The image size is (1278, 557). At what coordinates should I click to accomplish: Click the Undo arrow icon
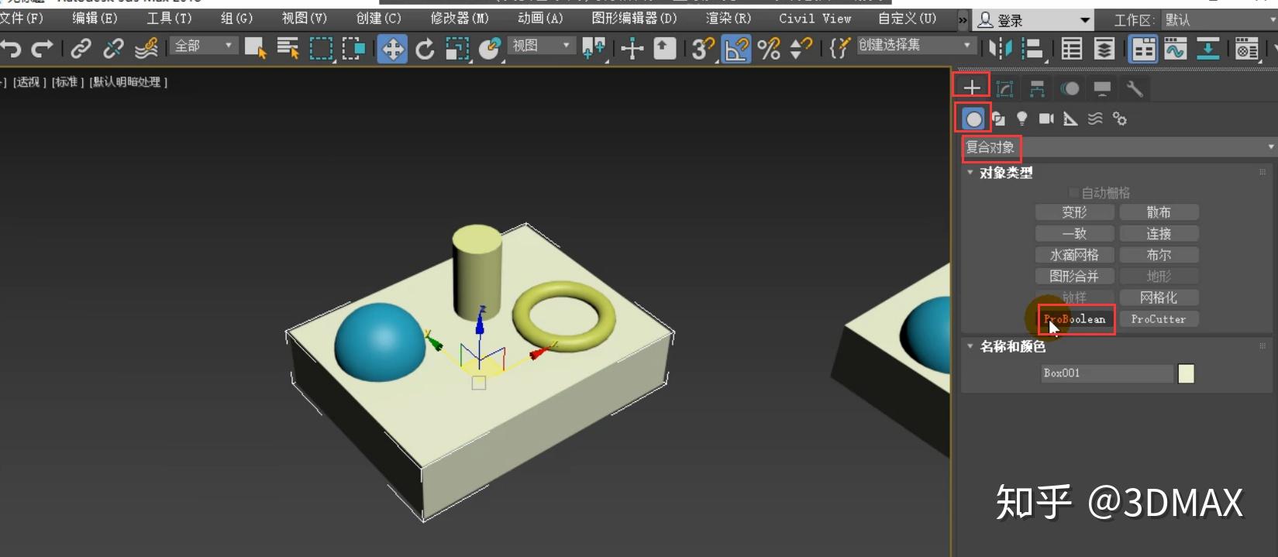pos(11,49)
